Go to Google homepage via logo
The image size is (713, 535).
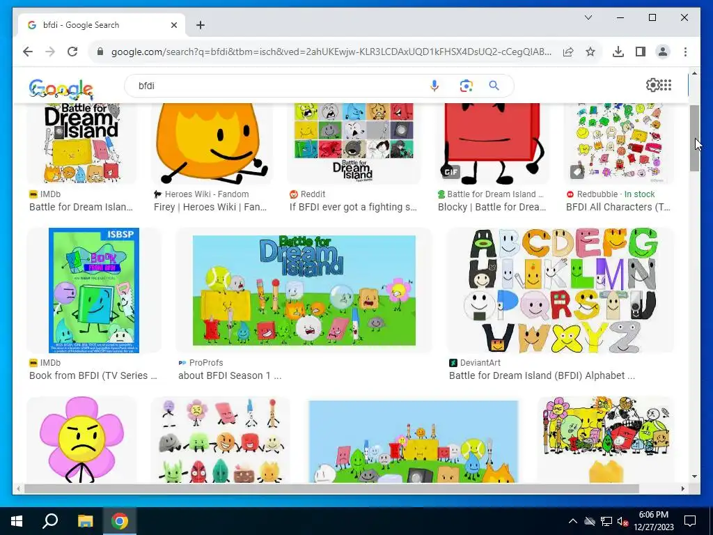(x=61, y=88)
